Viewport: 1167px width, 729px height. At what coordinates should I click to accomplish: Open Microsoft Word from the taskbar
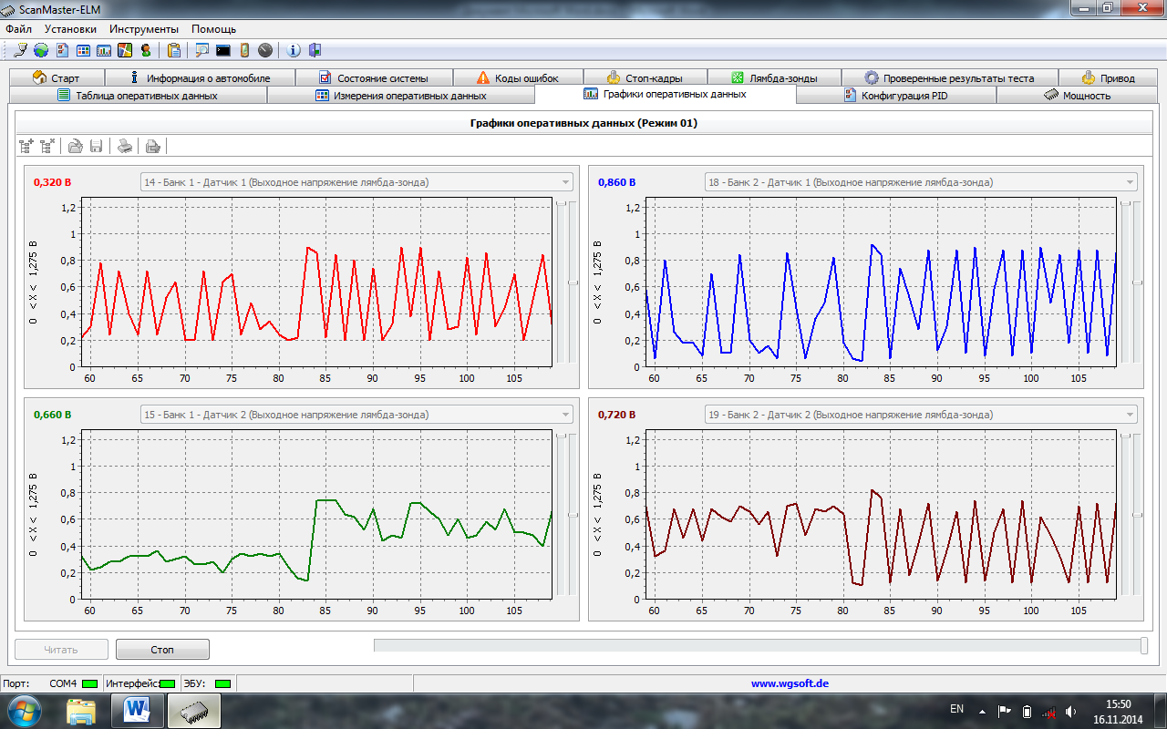(136, 709)
